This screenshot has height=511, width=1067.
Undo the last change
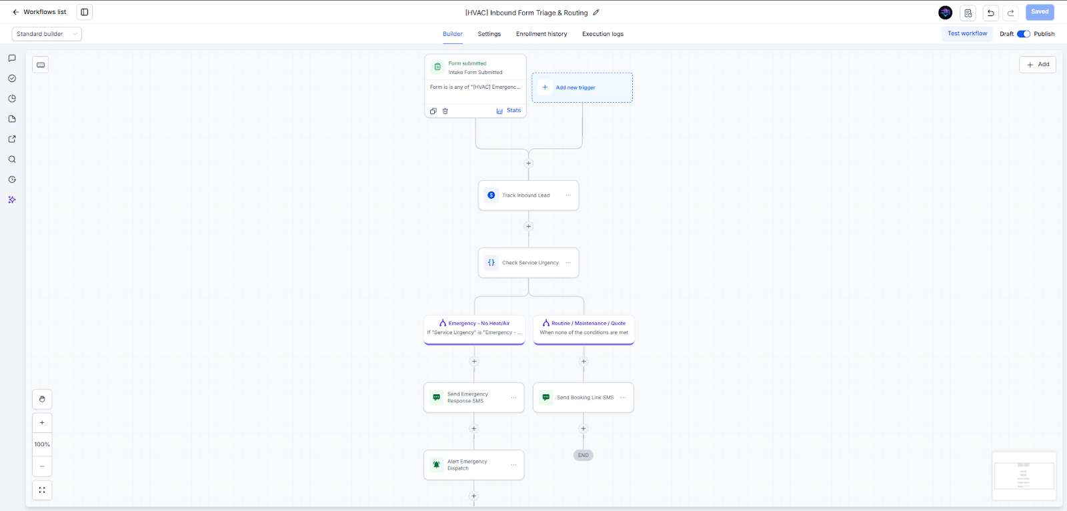coord(990,13)
